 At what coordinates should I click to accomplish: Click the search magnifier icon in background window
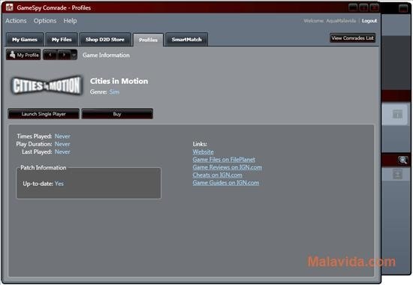pos(402,160)
